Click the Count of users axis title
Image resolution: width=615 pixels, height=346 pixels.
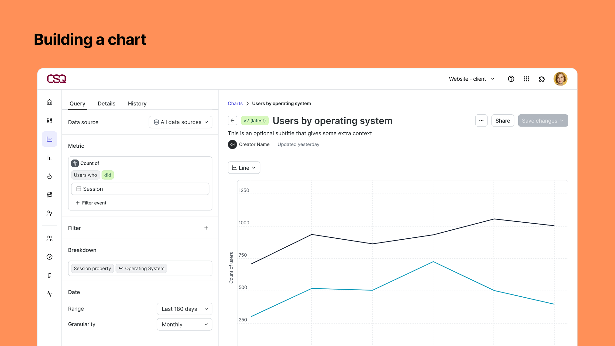[231, 268]
